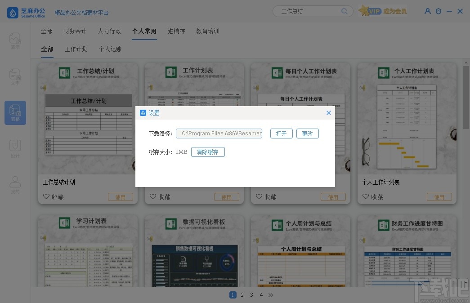Select the highlighted 表格 spreadsheet section
The width and height of the screenshot is (470, 303).
(x=15, y=113)
